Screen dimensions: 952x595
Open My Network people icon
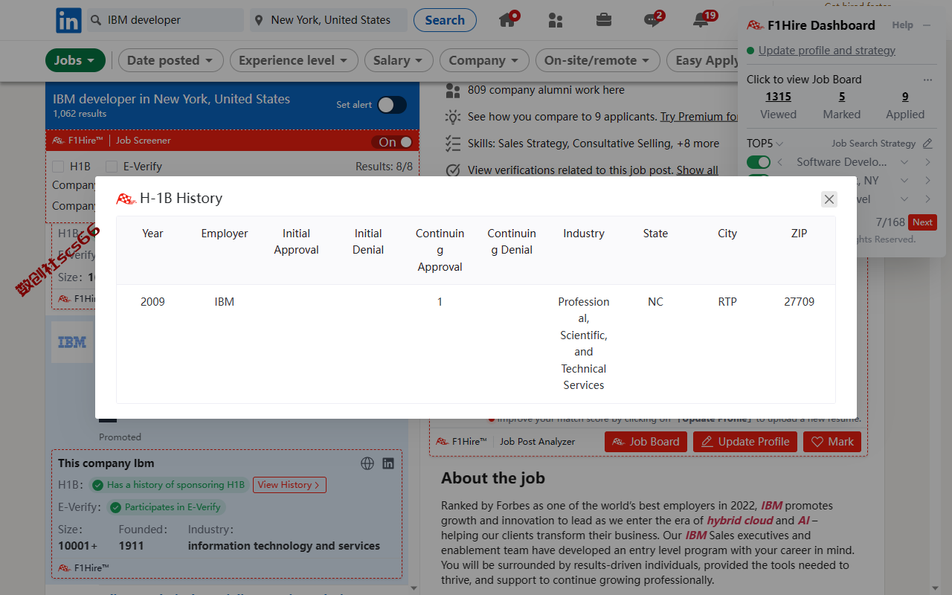(x=556, y=20)
